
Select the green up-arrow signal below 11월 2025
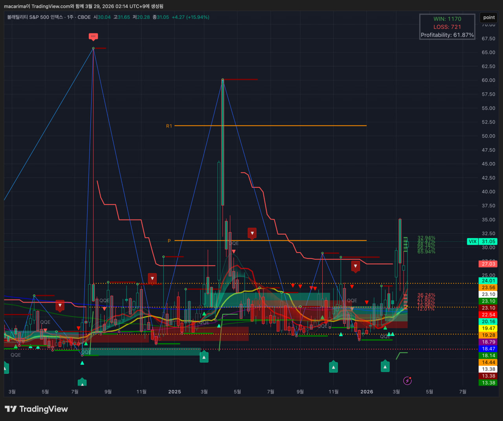333,367
